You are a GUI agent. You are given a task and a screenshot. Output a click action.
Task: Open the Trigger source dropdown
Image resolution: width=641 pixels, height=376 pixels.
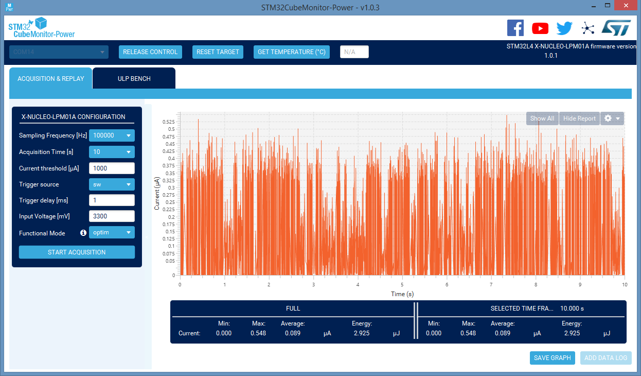pyautogui.click(x=112, y=184)
